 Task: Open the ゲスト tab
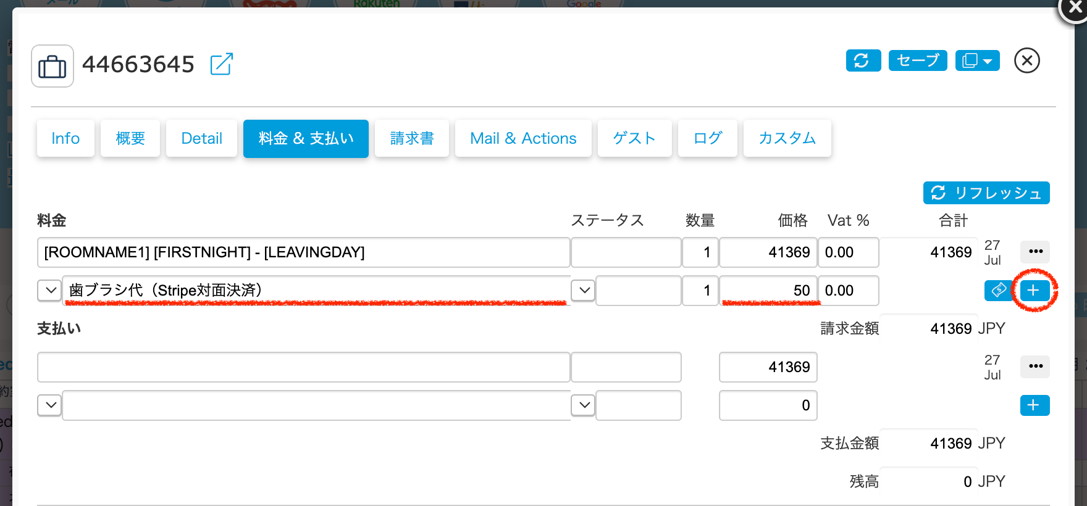pos(634,138)
